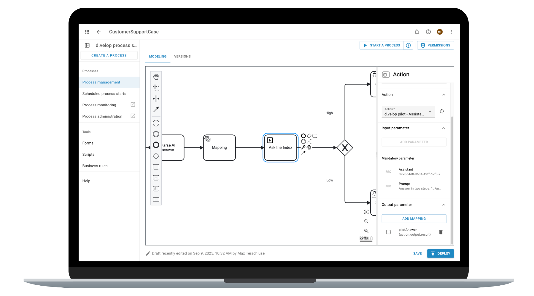Click the trash icon beside Ask the Index
This screenshot has width=534, height=296.
pos(309,147)
